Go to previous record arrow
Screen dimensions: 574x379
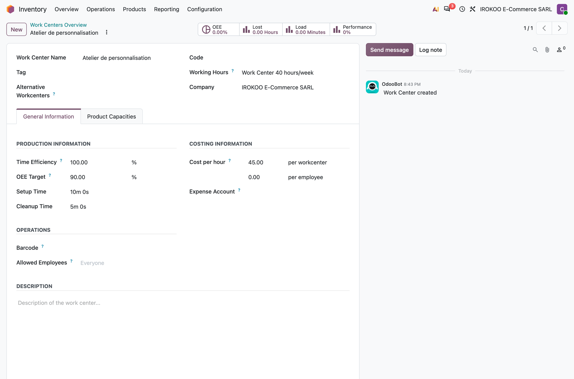point(544,28)
